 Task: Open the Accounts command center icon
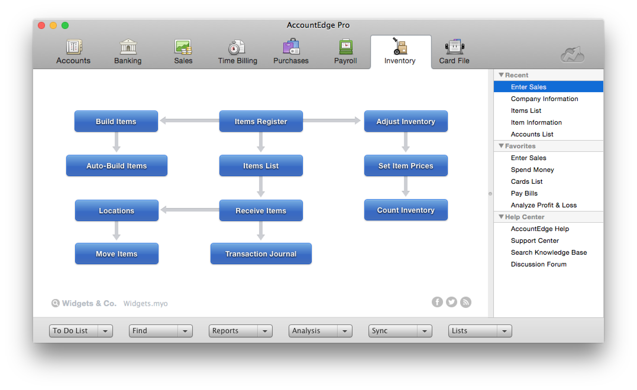coord(73,47)
